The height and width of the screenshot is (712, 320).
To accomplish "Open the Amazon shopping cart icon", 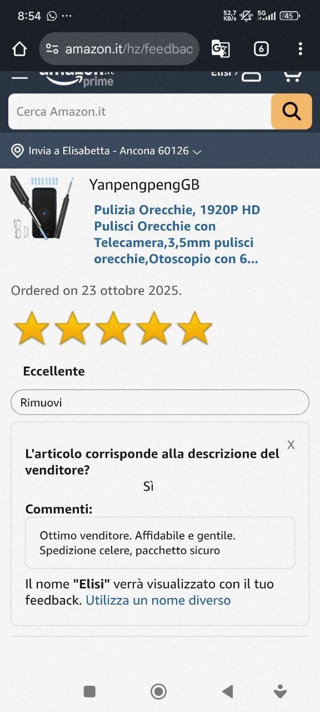I will (x=292, y=76).
